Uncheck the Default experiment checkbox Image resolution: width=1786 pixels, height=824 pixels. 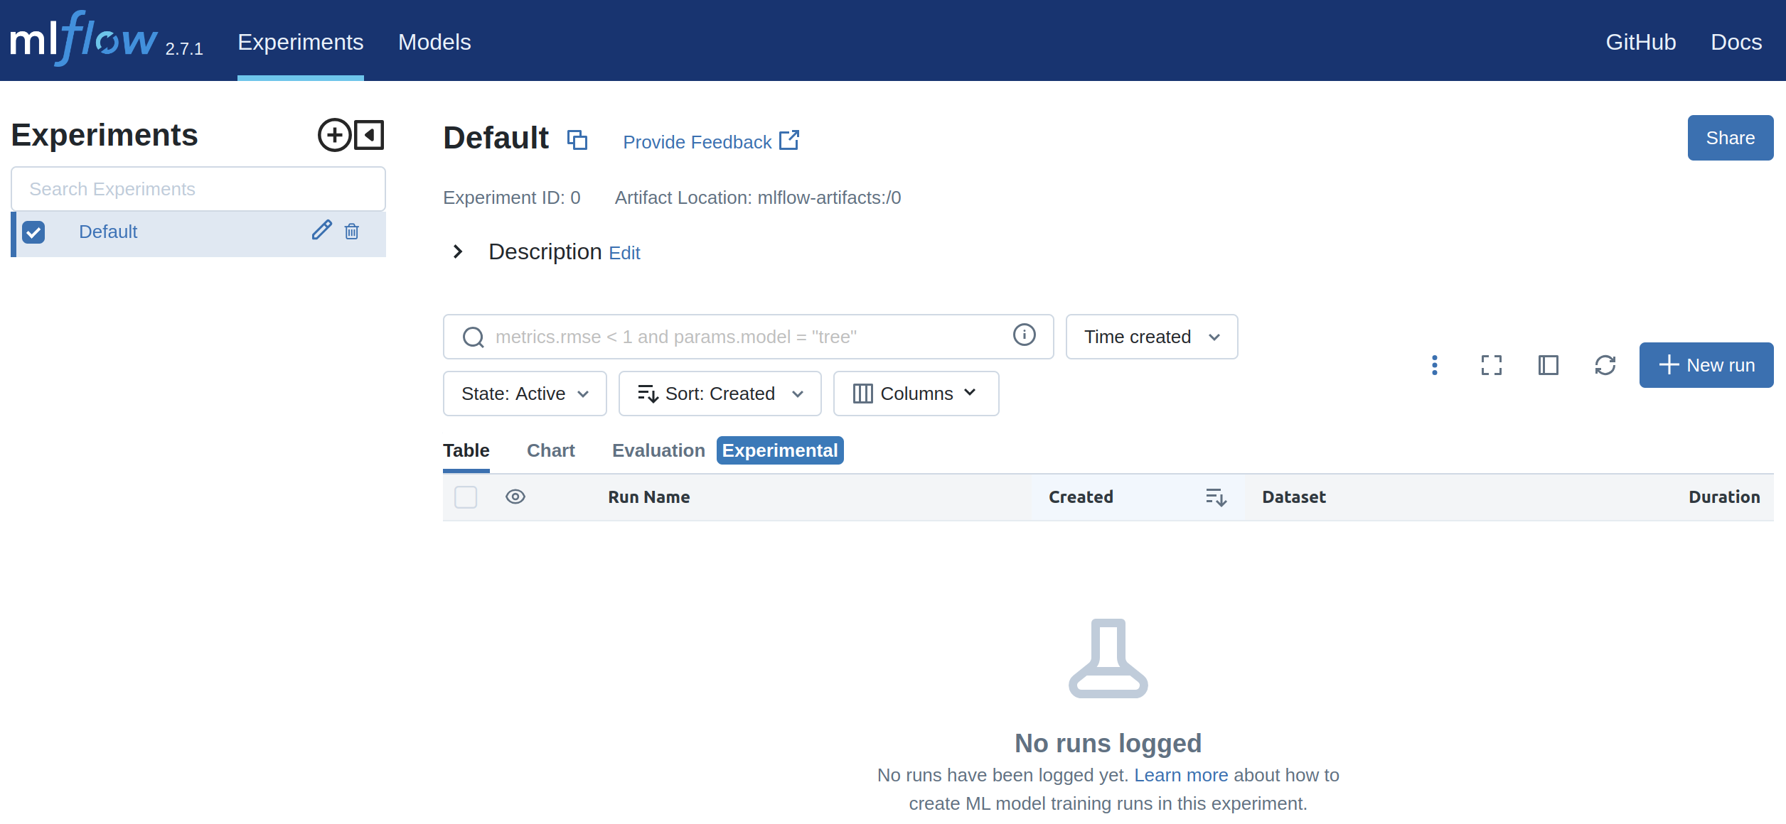point(33,232)
